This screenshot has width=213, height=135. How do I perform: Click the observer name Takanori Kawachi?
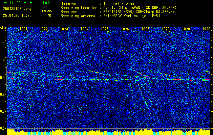(119, 4)
